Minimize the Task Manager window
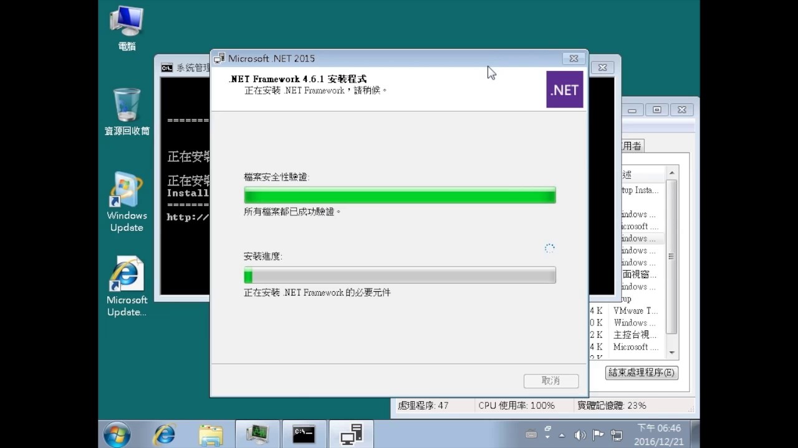The width and height of the screenshot is (798, 448). [633, 110]
